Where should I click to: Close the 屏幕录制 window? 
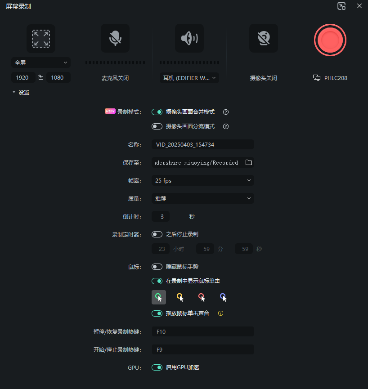(x=359, y=6)
